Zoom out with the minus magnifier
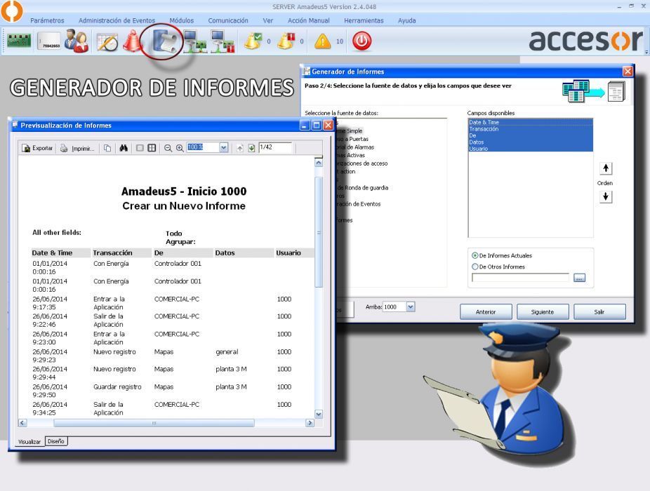Image resolution: width=650 pixels, height=491 pixels. (168, 148)
